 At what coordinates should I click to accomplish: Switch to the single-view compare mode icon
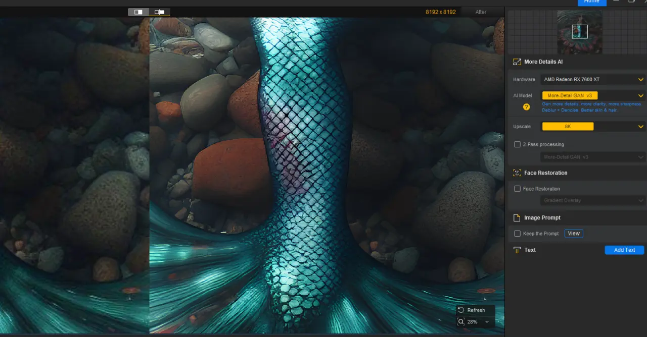(x=138, y=12)
